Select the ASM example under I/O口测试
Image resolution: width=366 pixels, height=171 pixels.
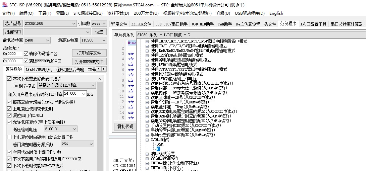(160, 145)
